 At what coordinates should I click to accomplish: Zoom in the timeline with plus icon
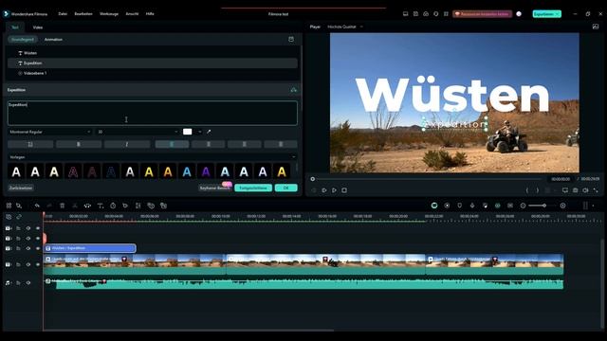tap(562, 206)
